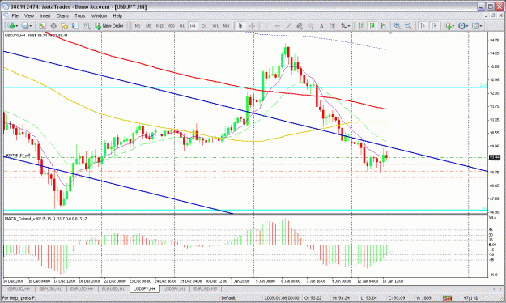The width and height of the screenshot is (506, 303).
Task: Click the chart tabs scroll-right arrow
Action: coord(501,288)
